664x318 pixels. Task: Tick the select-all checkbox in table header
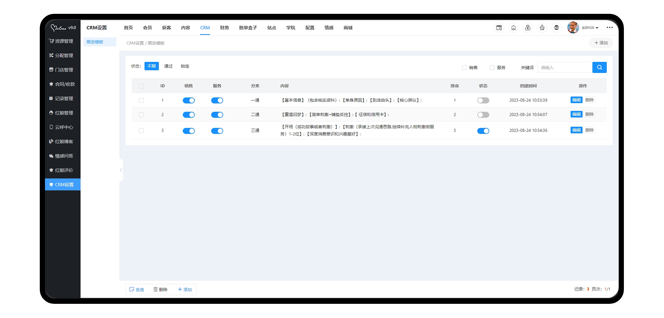point(141,86)
